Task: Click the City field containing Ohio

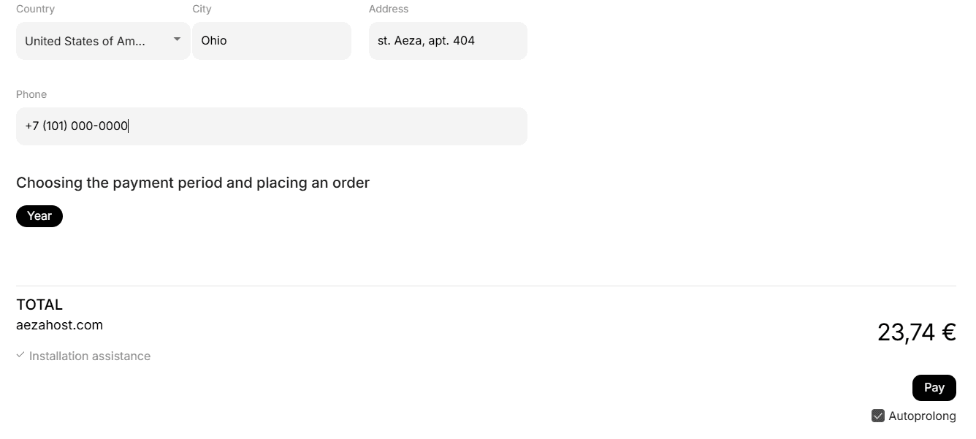Action: pyautogui.click(x=271, y=41)
